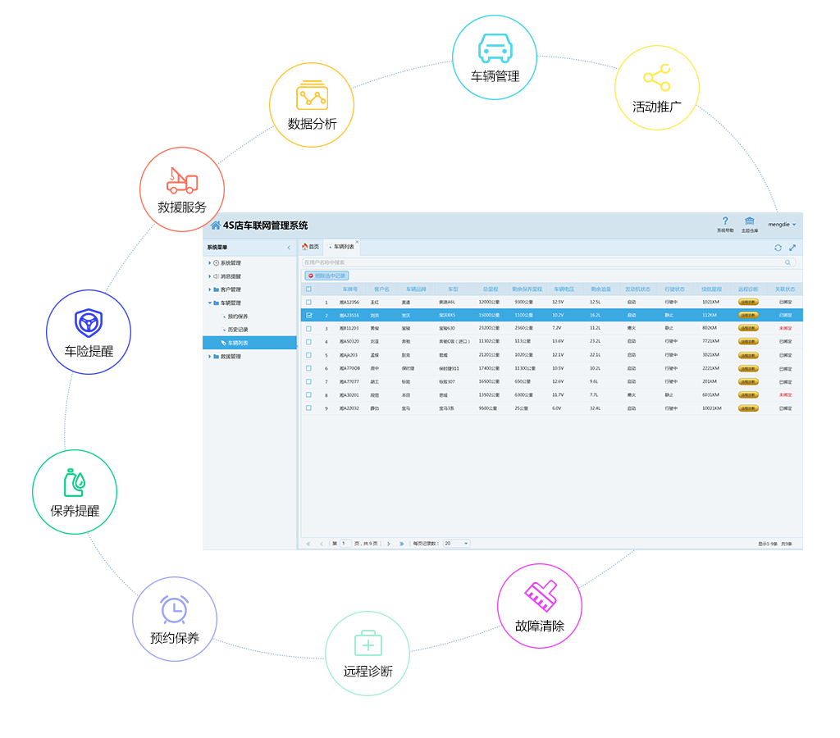Select the 活动推广 share circle
This screenshot has height=738, width=840.
[x=657, y=88]
